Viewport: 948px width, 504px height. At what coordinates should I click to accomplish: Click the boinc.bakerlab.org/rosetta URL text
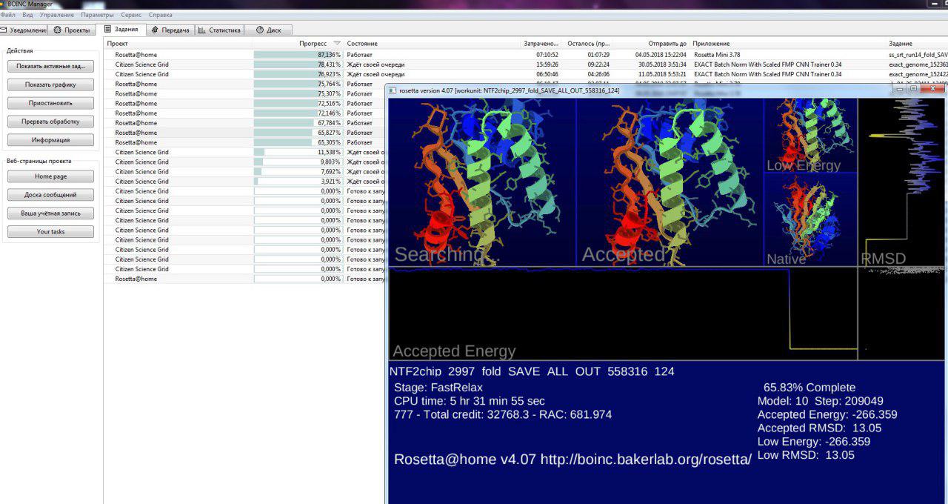646,459
